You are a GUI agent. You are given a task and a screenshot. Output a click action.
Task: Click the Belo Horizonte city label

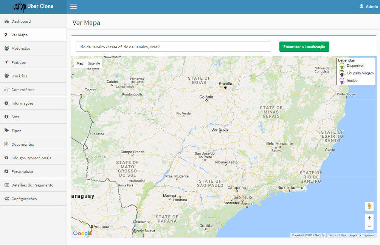[280, 143]
